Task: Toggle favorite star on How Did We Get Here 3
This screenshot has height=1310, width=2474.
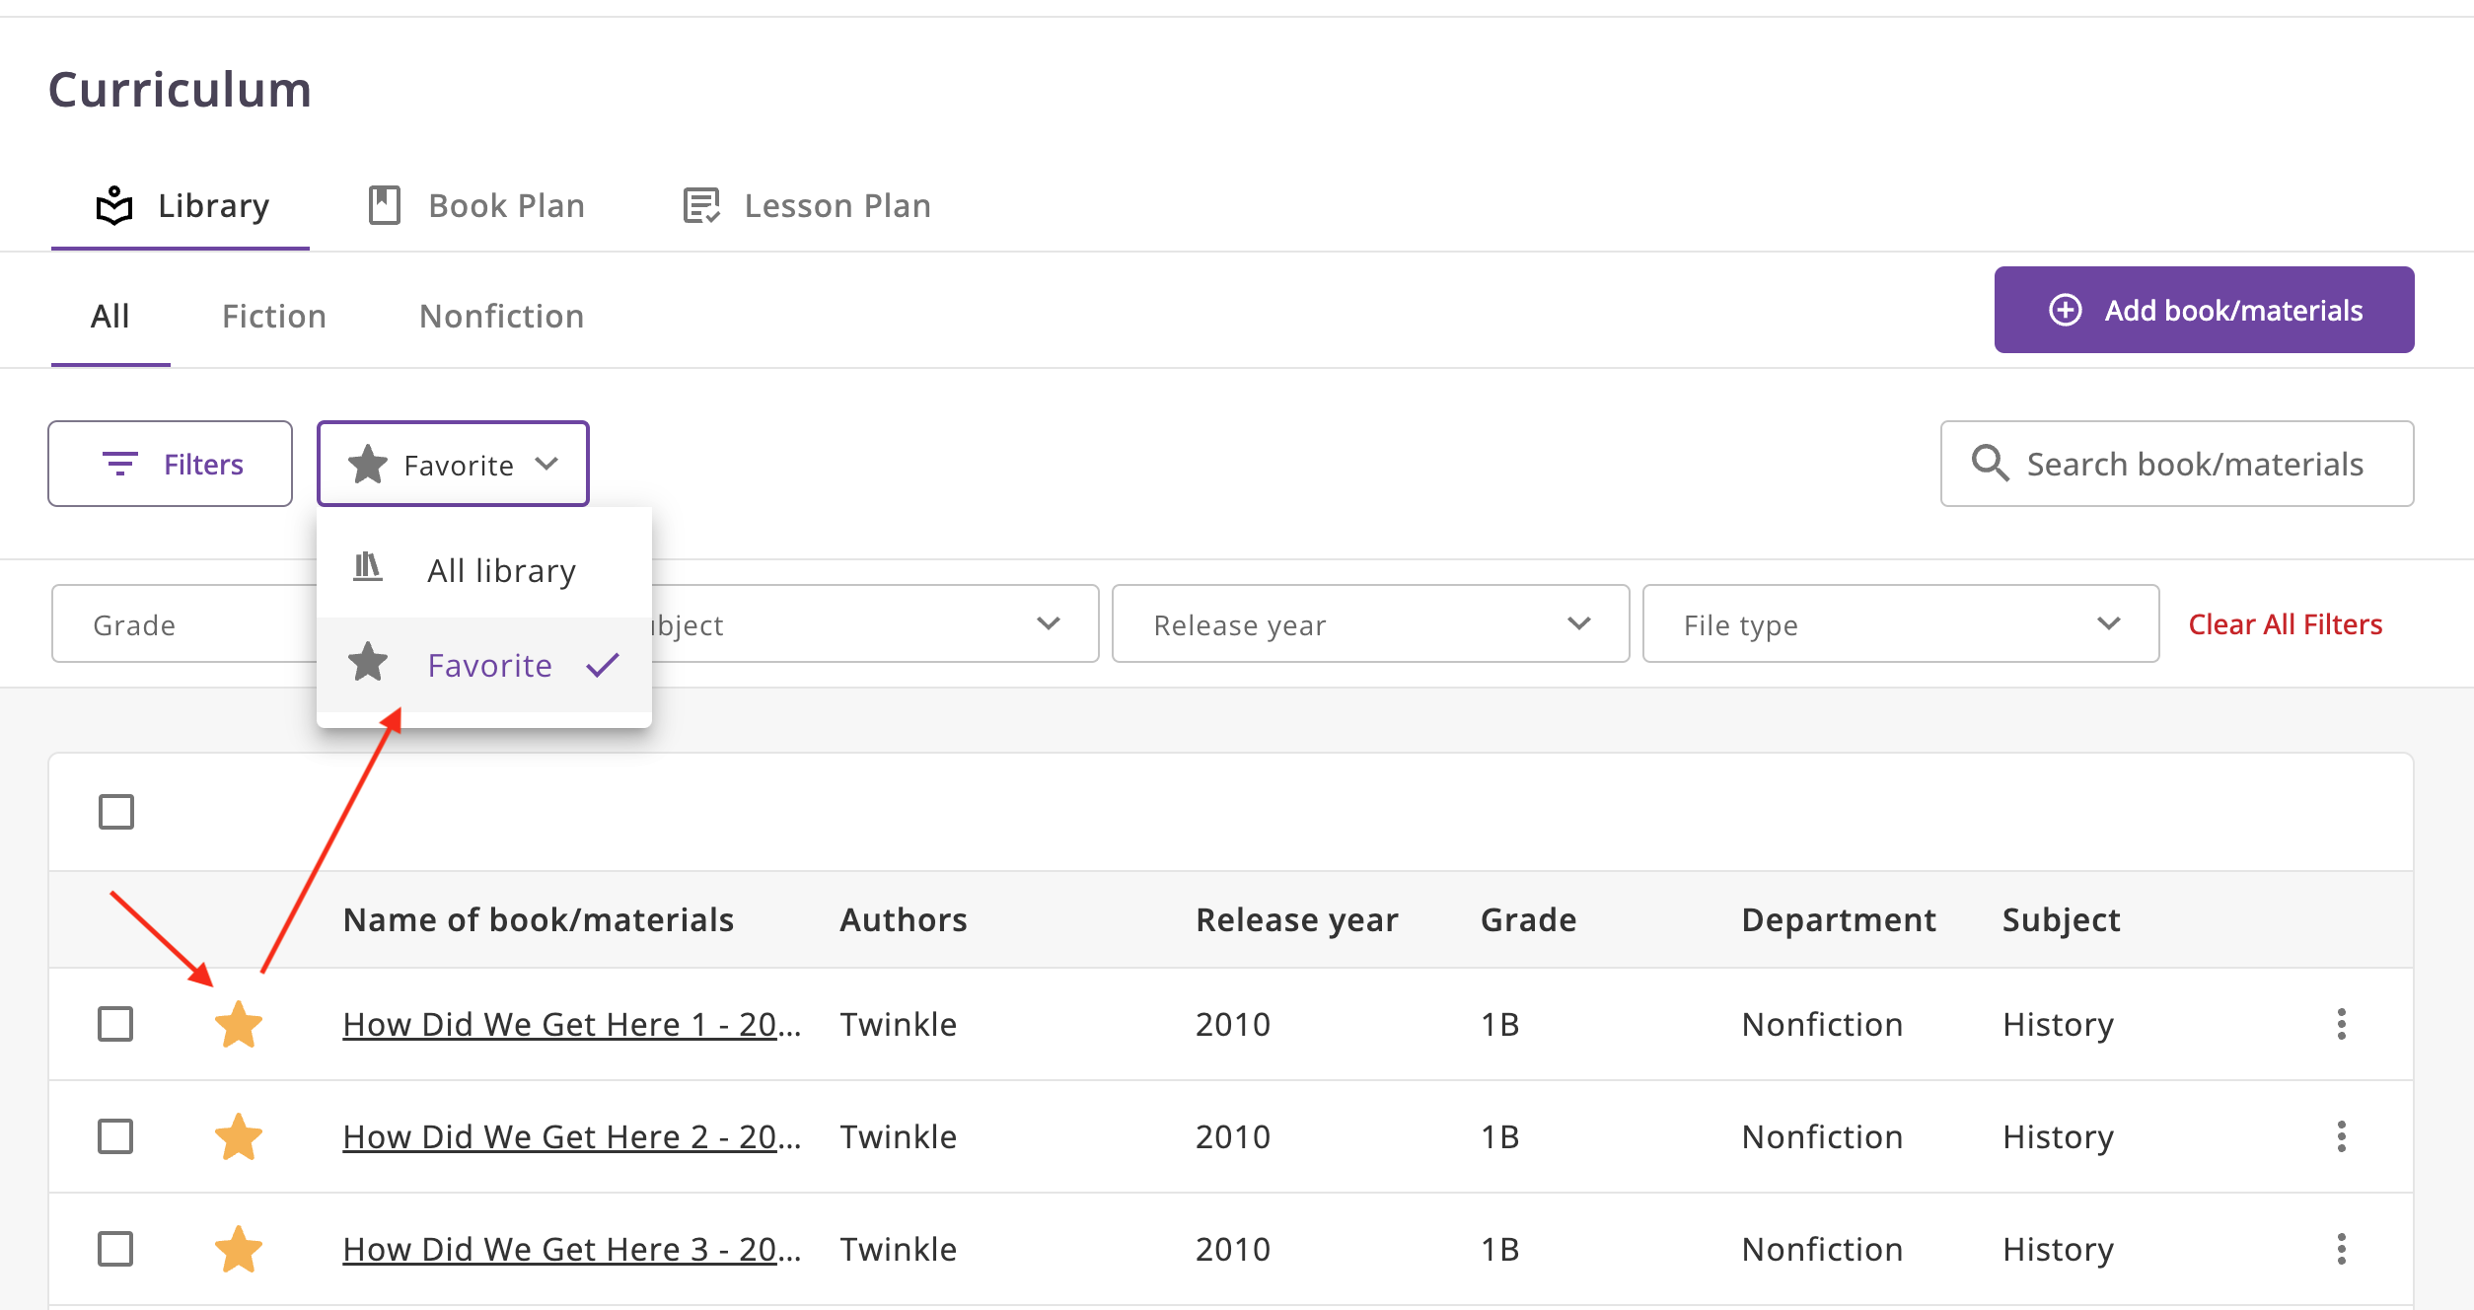Action: tap(239, 1249)
